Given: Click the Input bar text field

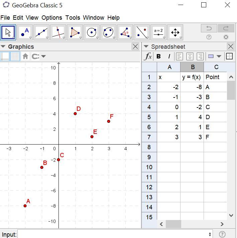Looking at the screenshot, I should (113, 234).
